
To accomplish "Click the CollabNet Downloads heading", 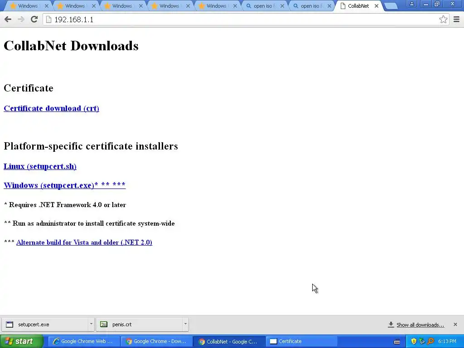I will (x=71, y=46).
